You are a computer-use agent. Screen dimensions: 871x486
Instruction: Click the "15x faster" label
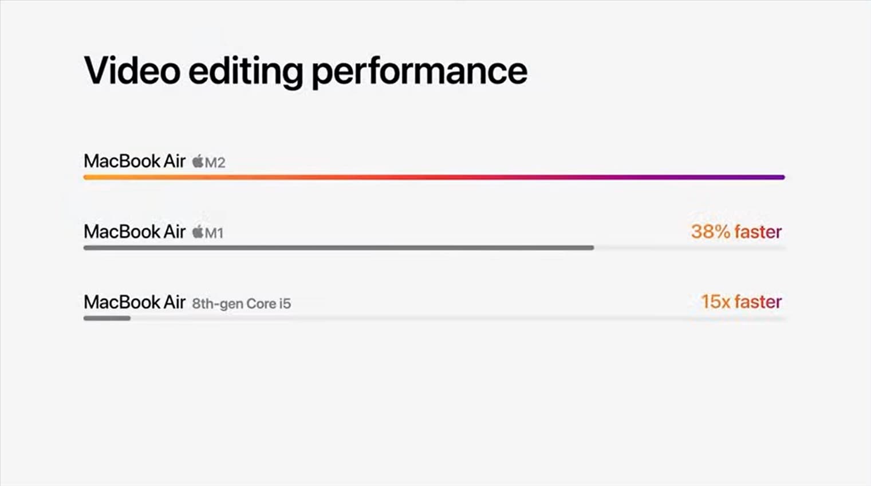(x=741, y=302)
